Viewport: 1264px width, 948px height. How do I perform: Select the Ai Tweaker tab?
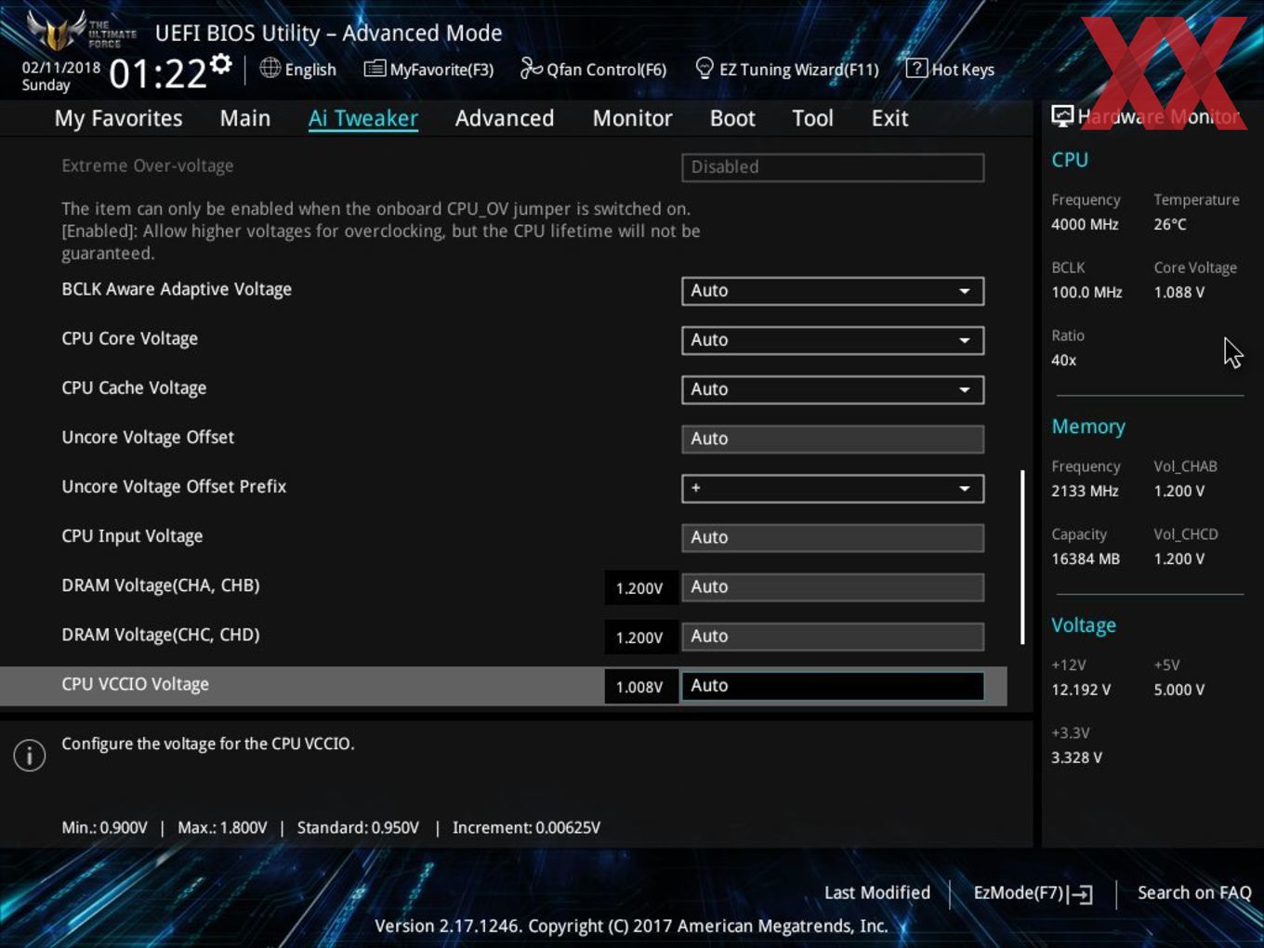[x=363, y=118]
